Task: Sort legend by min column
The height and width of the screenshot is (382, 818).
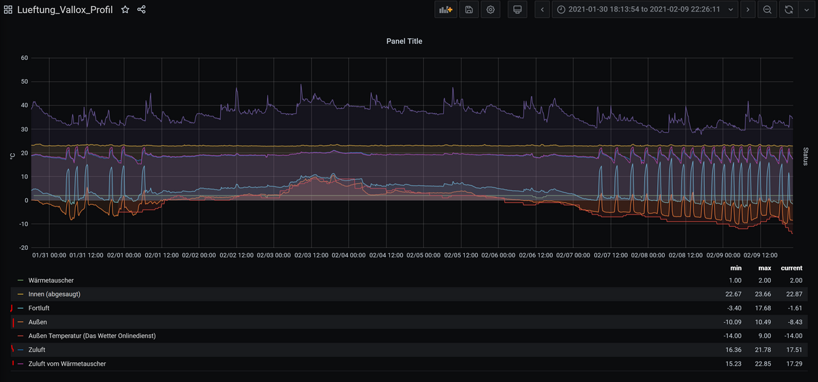Action: coord(734,268)
